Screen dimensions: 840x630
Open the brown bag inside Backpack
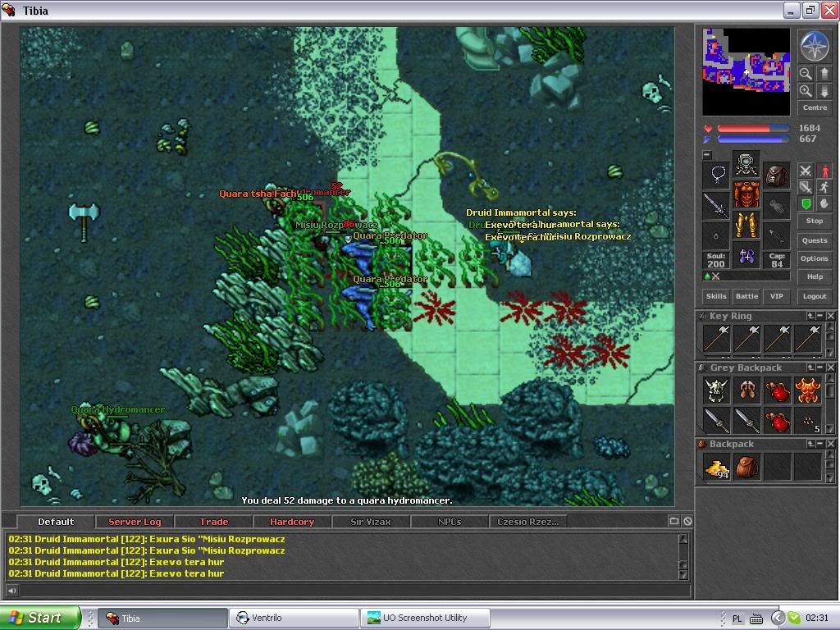pos(746,467)
